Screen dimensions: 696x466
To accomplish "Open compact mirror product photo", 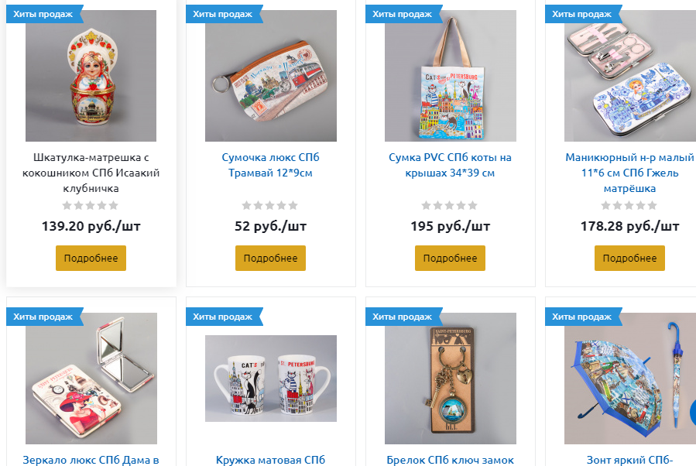I will click(x=91, y=378).
